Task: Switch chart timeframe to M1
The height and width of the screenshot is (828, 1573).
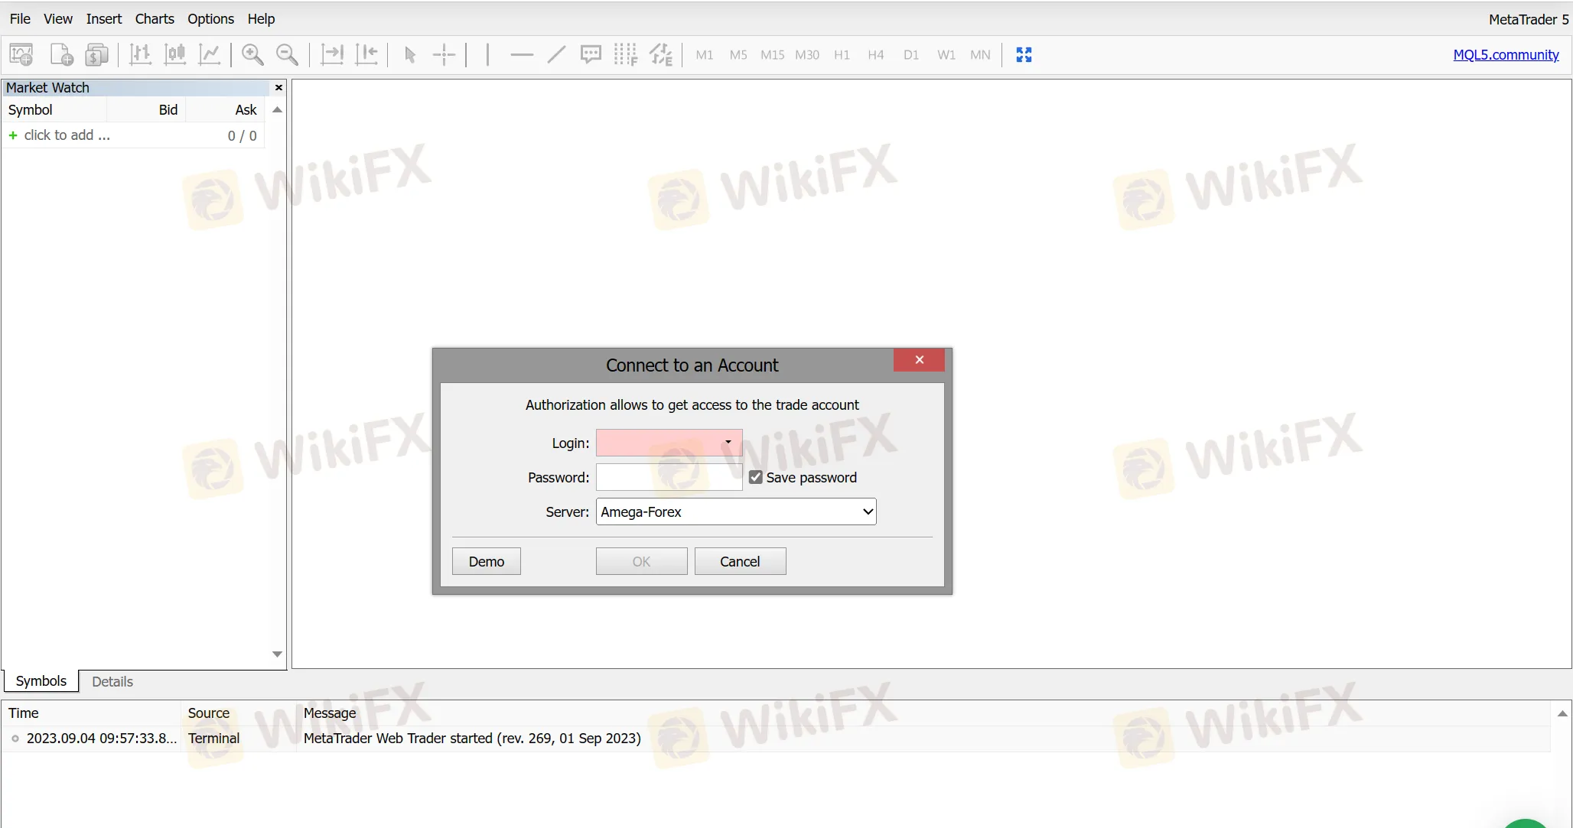Action: (x=705, y=55)
